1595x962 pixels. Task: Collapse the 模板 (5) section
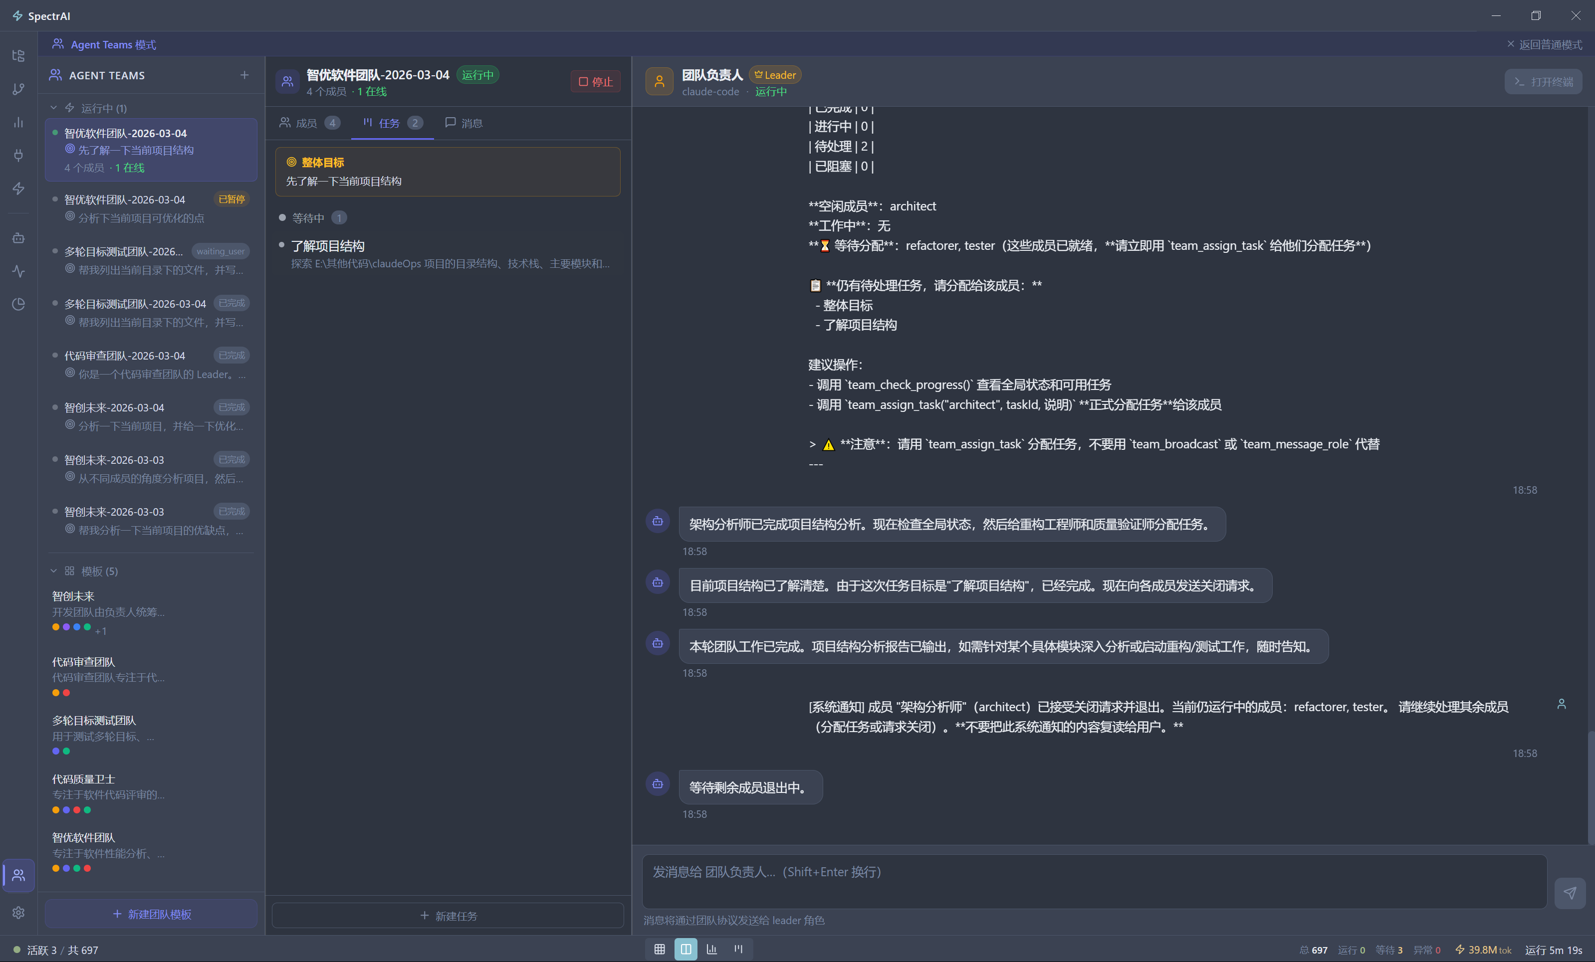(54, 571)
